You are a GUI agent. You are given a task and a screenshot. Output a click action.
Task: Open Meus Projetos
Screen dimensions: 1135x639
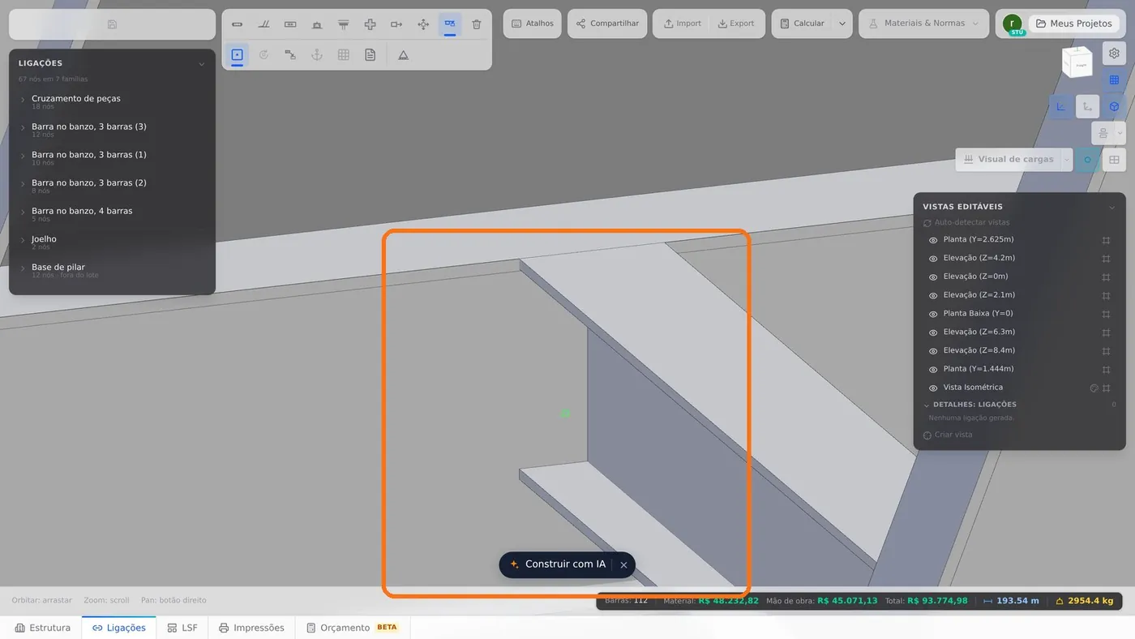1074,24
